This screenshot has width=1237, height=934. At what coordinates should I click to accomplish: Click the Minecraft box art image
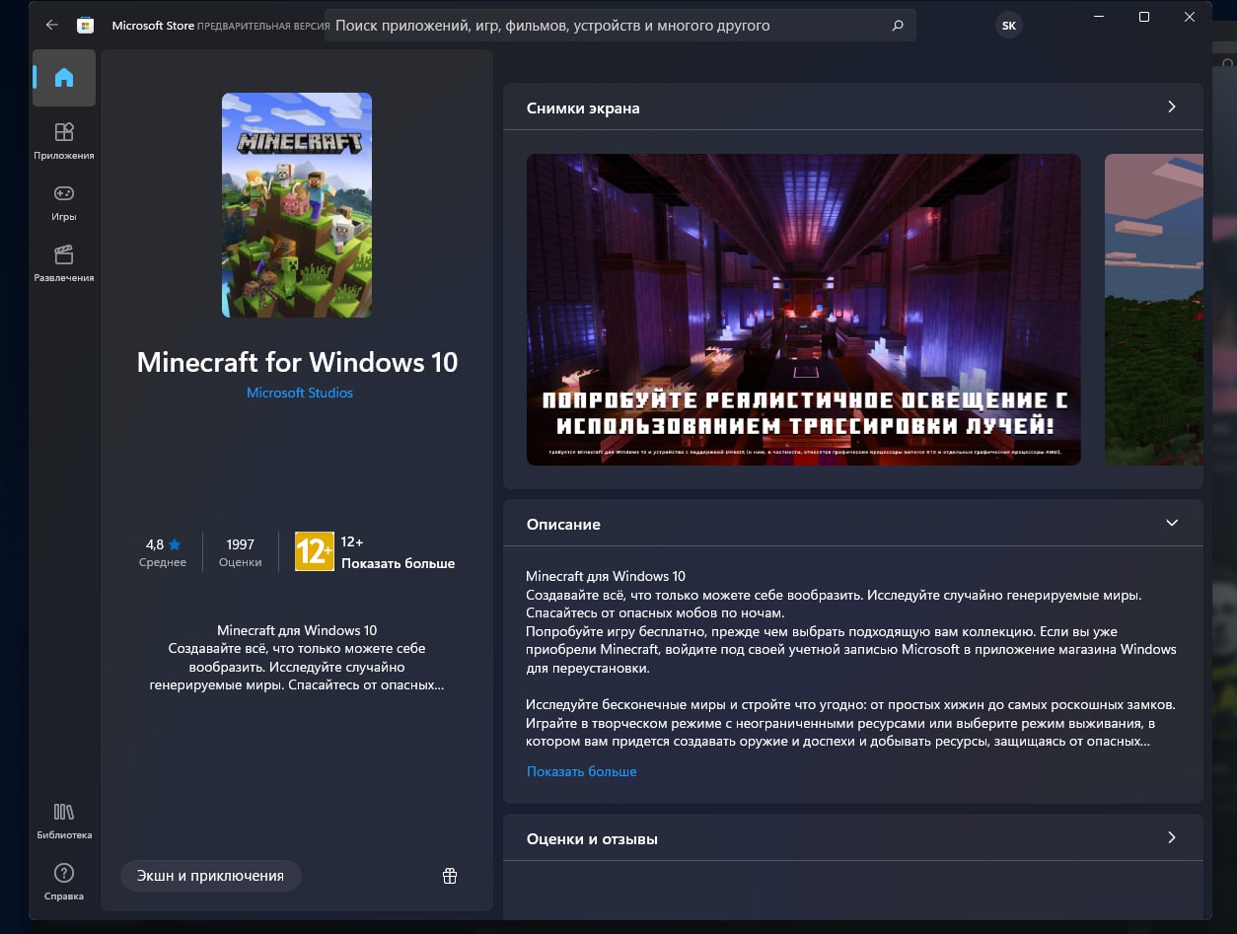pos(297,205)
